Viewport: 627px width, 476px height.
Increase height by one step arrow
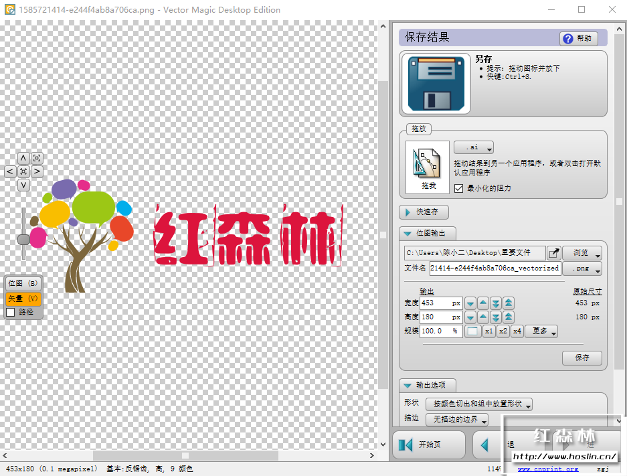click(483, 317)
